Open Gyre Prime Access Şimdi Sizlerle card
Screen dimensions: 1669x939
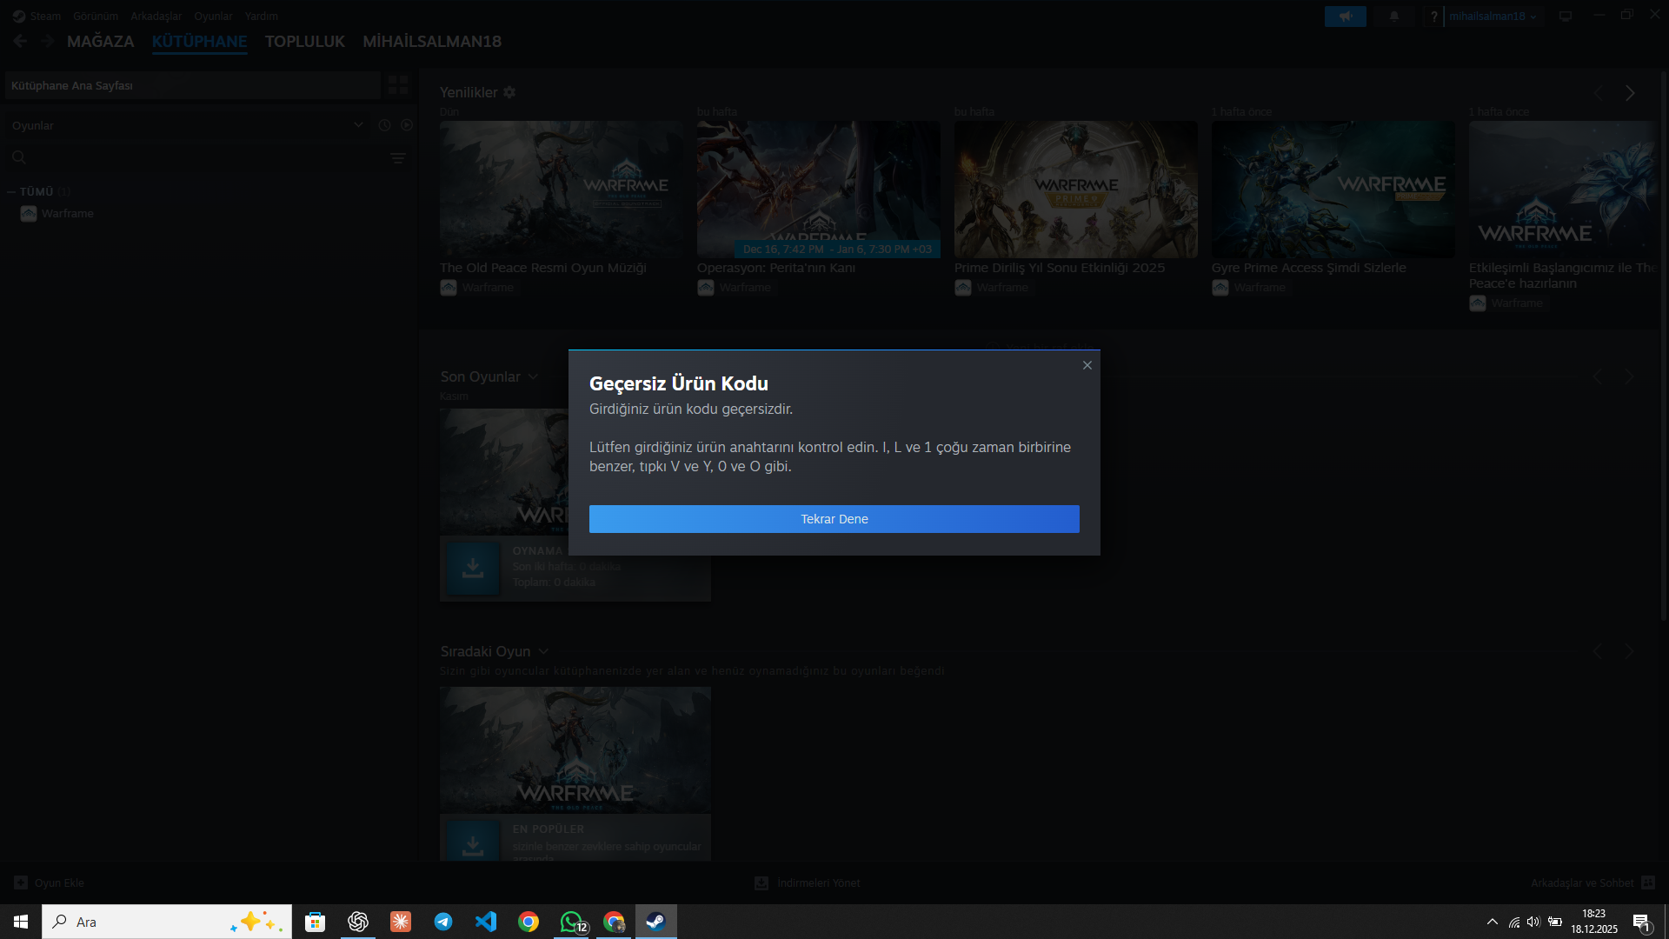click(1333, 189)
